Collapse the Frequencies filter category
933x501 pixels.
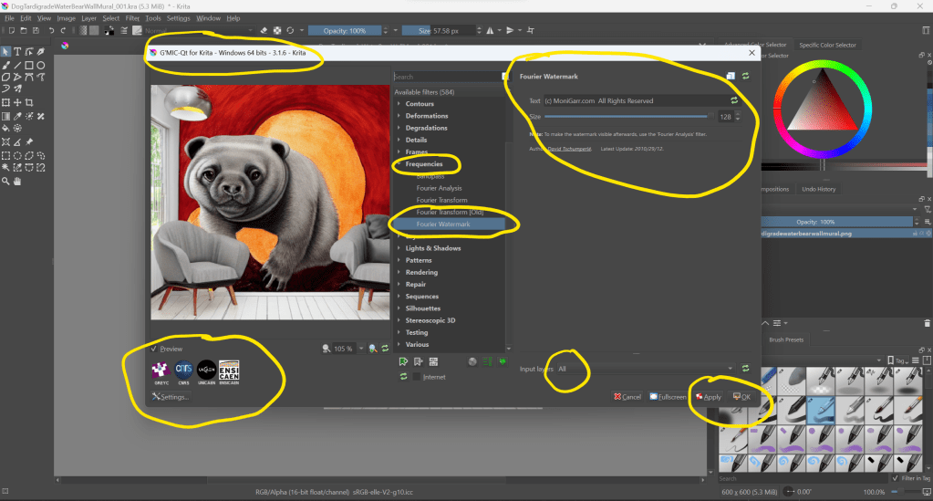pyautogui.click(x=399, y=164)
